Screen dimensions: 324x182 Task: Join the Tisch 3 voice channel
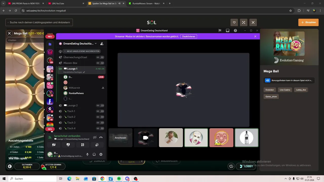(82, 123)
